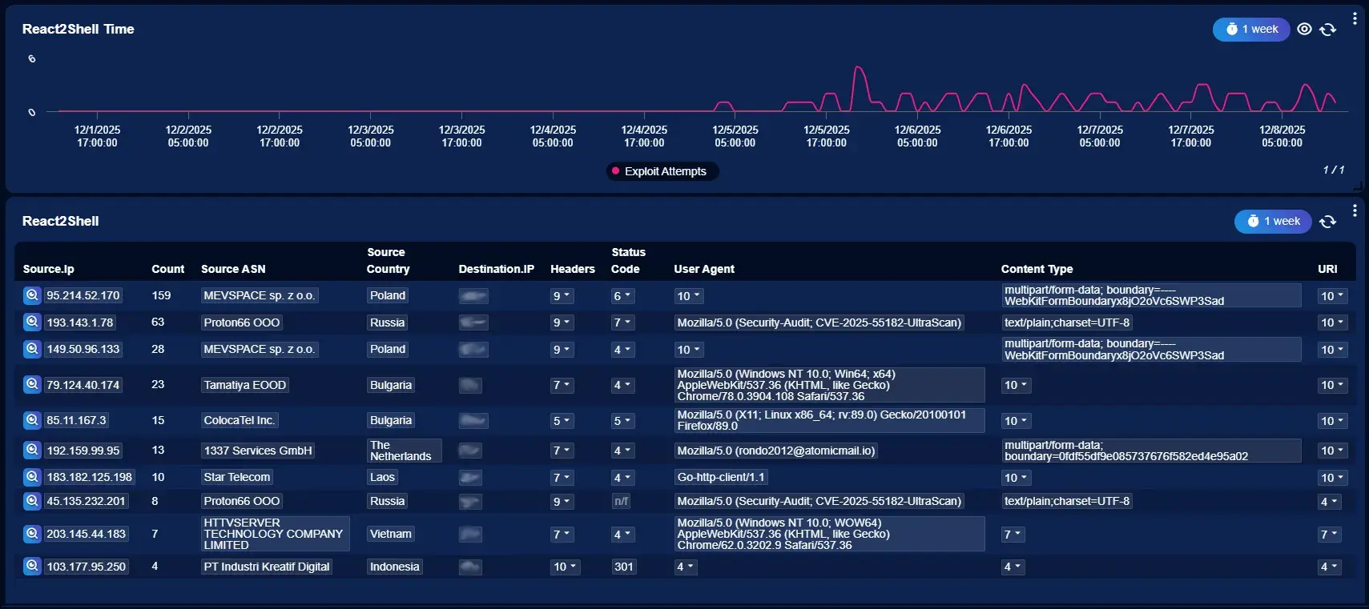Open the React2Shell Time panel kebab menu
1369x609 pixels.
pos(1355,18)
